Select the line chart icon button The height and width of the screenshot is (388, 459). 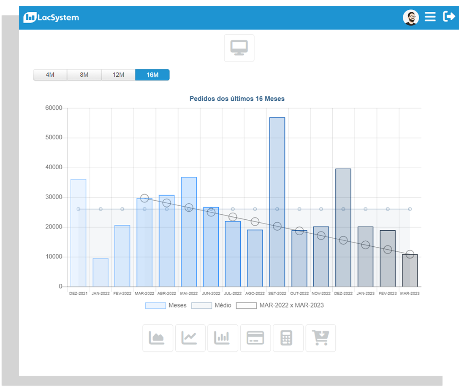(190, 338)
